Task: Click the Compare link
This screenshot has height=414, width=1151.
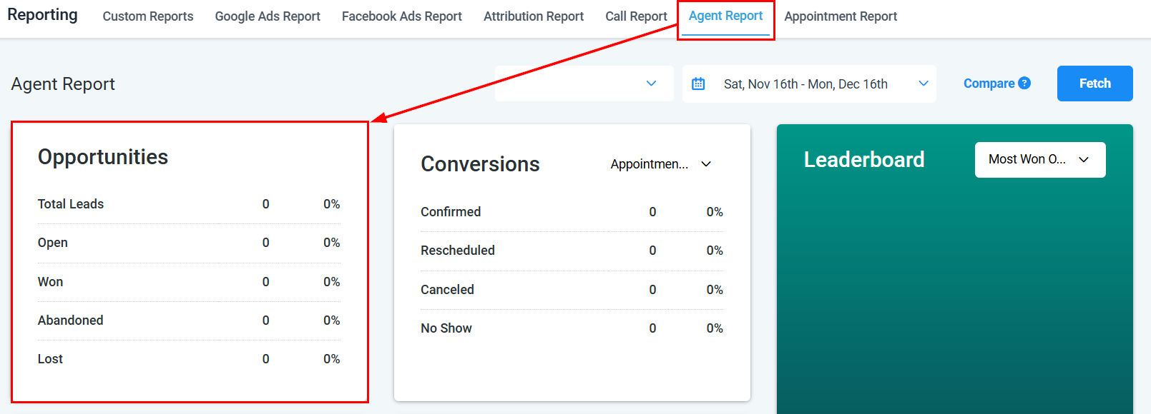Action: 989,84
